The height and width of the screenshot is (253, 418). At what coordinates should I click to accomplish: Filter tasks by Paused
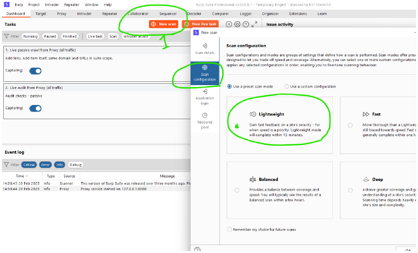click(x=50, y=36)
